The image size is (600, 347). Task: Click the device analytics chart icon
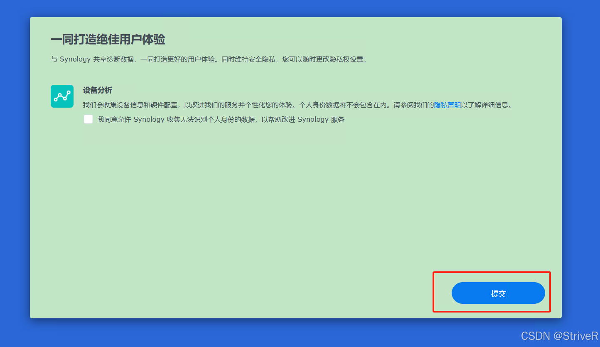(62, 96)
